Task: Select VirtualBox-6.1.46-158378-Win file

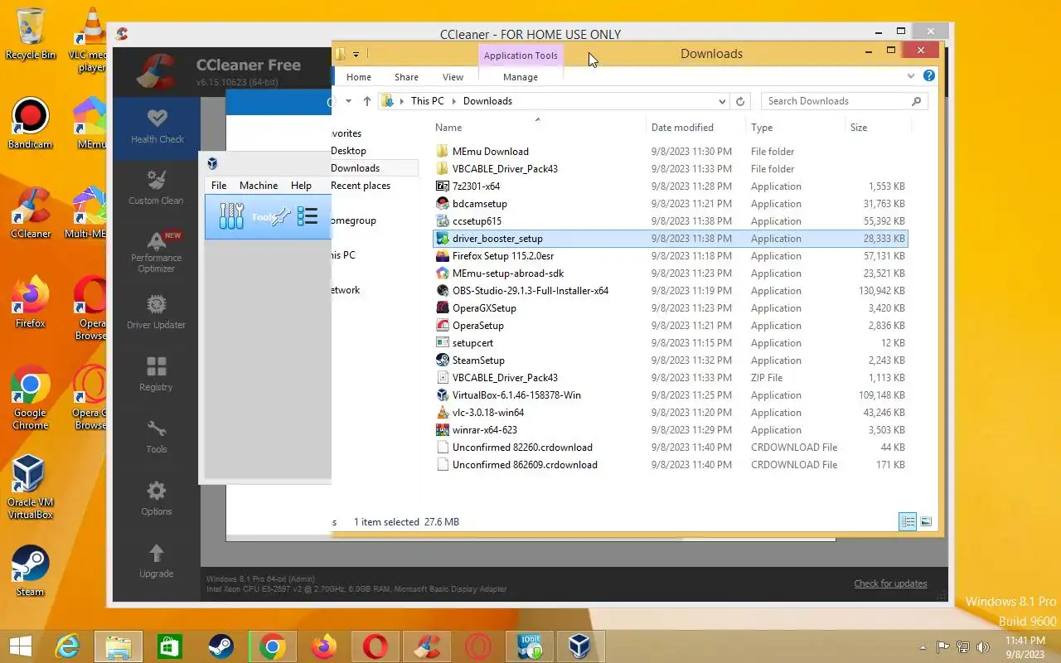Action: [670, 395]
